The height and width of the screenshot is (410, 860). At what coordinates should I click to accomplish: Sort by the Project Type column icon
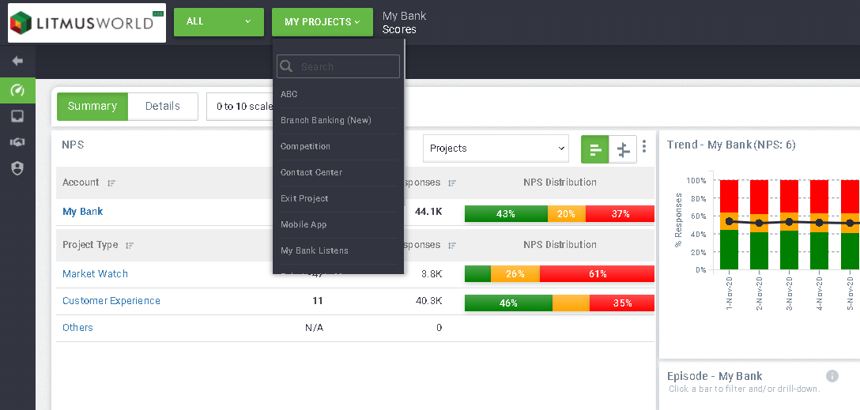pyautogui.click(x=130, y=246)
